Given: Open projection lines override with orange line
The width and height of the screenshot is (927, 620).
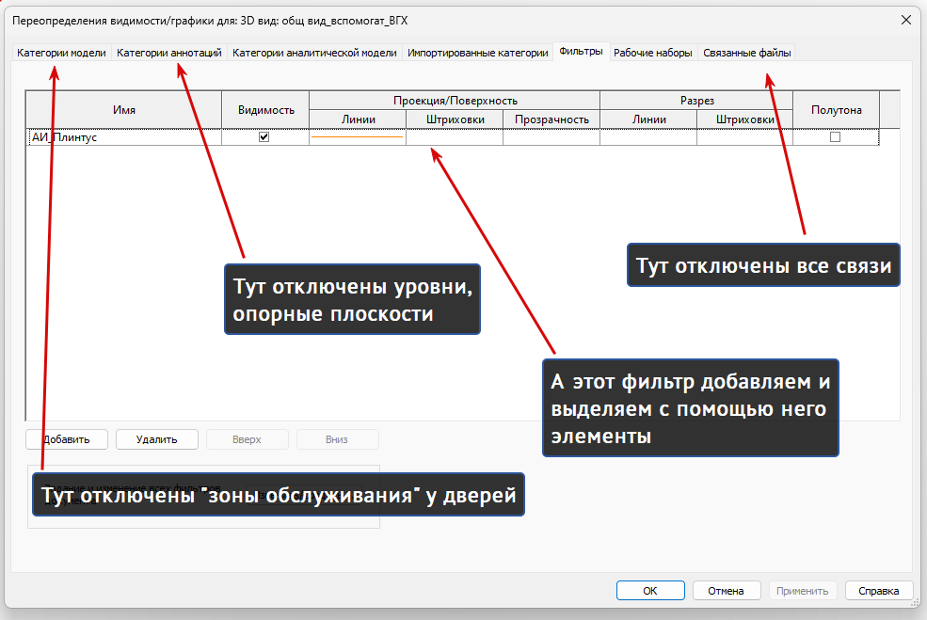Looking at the screenshot, I should 358,137.
